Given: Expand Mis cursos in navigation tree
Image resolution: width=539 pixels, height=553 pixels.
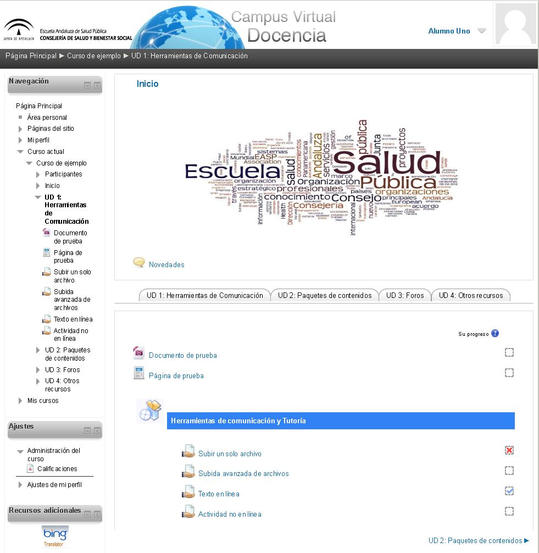Looking at the screenshot, I should 20,401.
